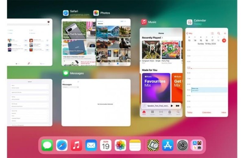This screenshot has width=244, height=158.
Task: Select the Search tab in Music
Action: [178, 113]
